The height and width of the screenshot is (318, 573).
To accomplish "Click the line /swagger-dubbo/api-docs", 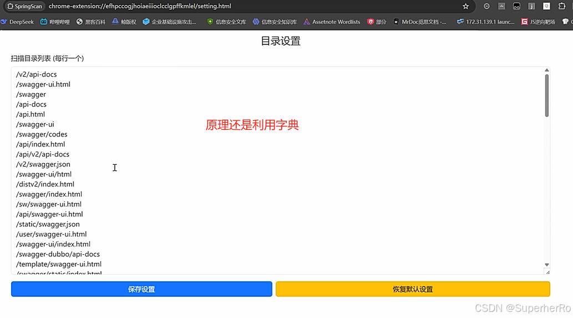I will coord(58,254).
